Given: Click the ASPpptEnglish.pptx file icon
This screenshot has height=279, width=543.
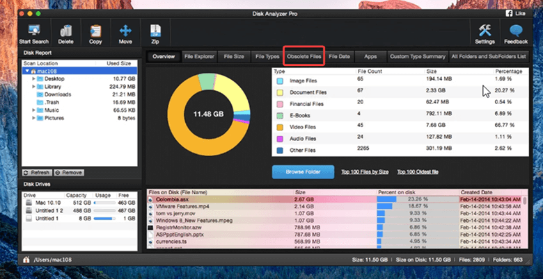Looking at the screenshot, I should [150, 235].
